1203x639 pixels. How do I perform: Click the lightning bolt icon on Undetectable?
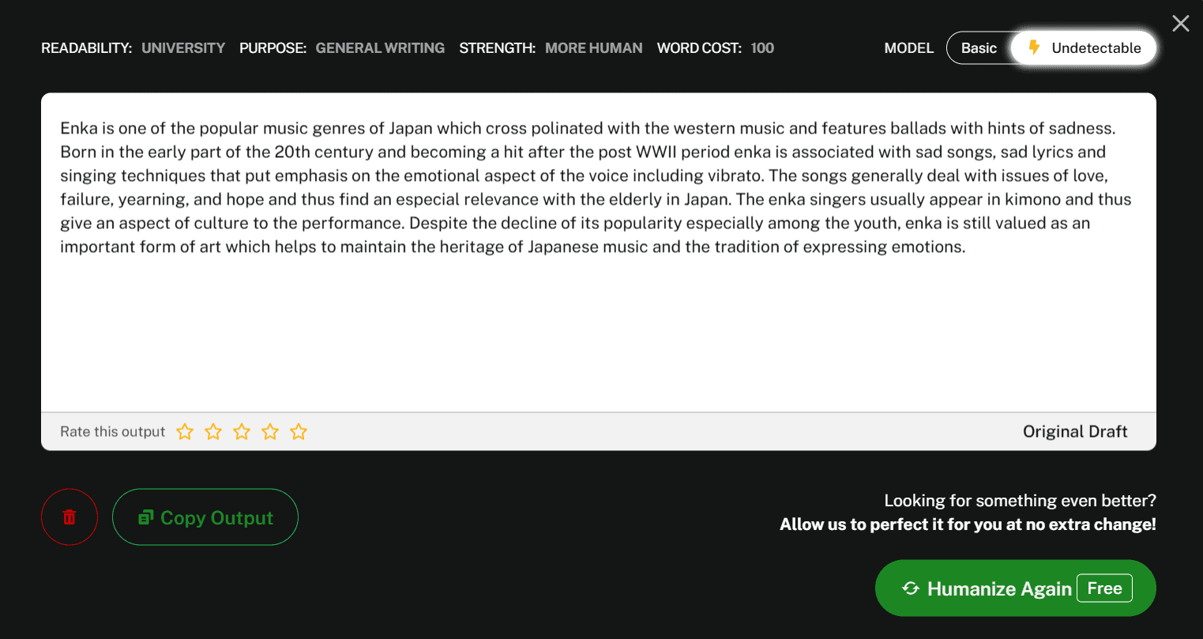coord(1033,48)
